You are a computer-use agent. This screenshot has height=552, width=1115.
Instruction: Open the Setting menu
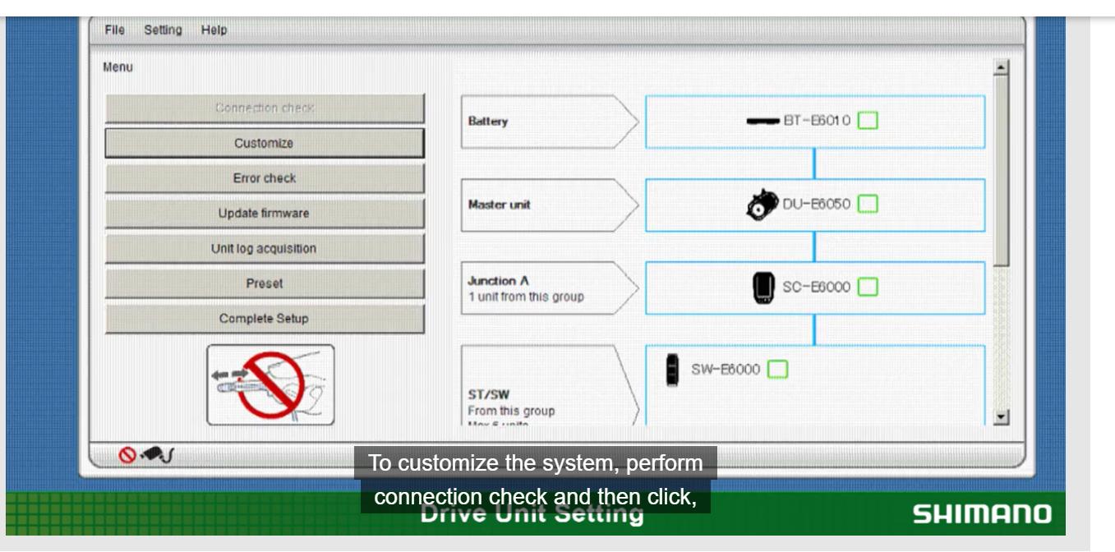pyautogui.click(x=163, y=30)
